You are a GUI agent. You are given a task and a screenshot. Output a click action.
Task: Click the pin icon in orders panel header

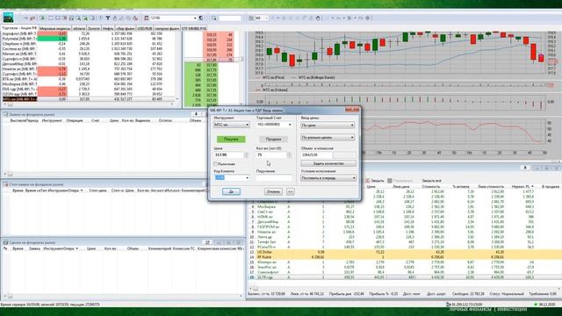click(196, 114)
